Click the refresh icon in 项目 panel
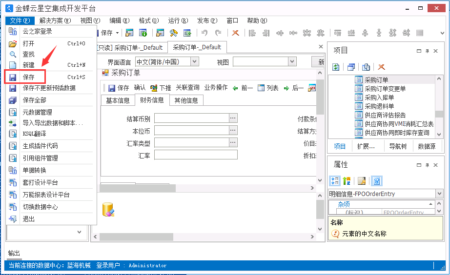 tap(335, 67)
